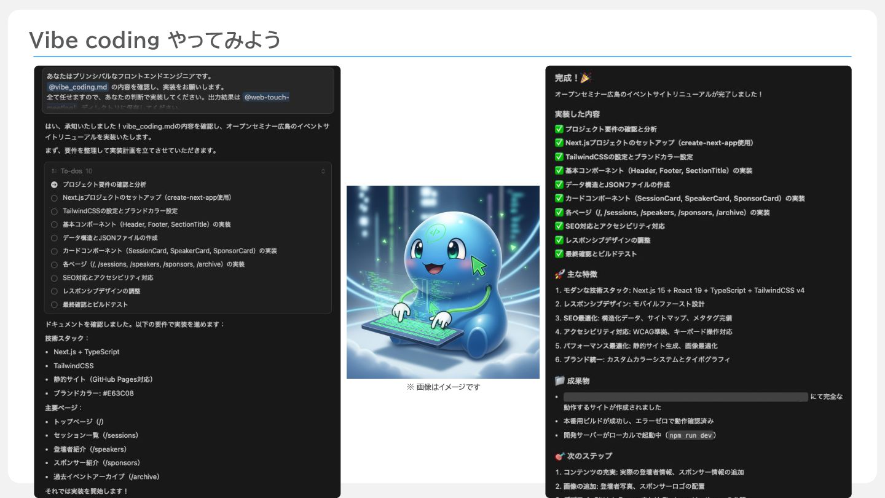
Task: Tick the to-do circle for レスポンシブデザインの調整
Action: click(x=54, y=291)
